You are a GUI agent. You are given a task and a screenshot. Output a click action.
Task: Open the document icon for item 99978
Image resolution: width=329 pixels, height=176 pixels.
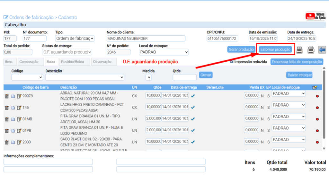click(13, 96)
